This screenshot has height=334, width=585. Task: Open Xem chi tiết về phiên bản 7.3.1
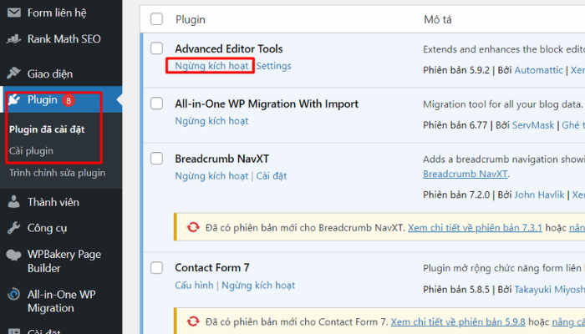click(475, 227)
